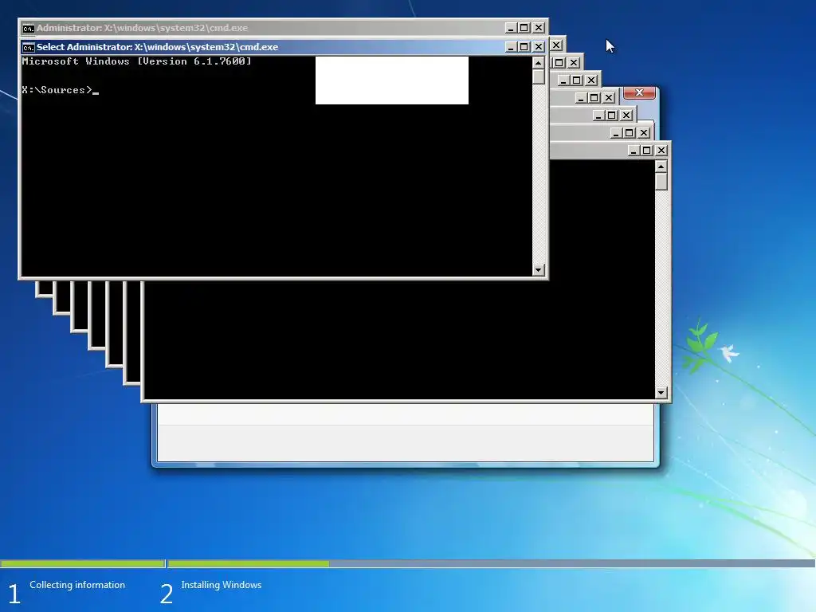This screenshot has width=816, height=612.
Task: Click the inactive title 'Administrator: X:\windows\system32\cmd.exe'
Action: click(x=142, y=28)
